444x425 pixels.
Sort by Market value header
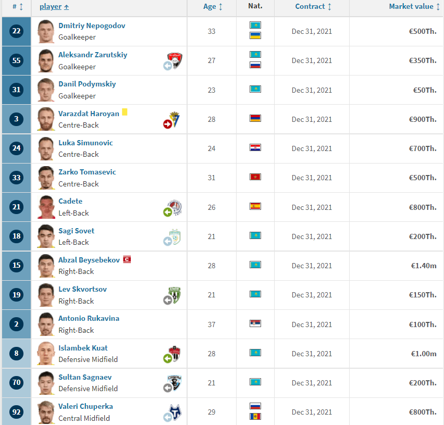(x=414, y=6)
